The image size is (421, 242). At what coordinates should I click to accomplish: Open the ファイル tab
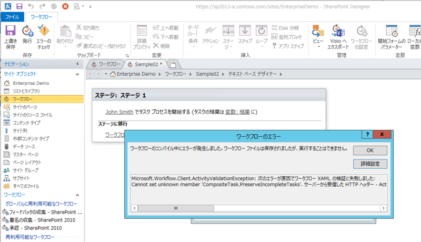click(12, 17)
